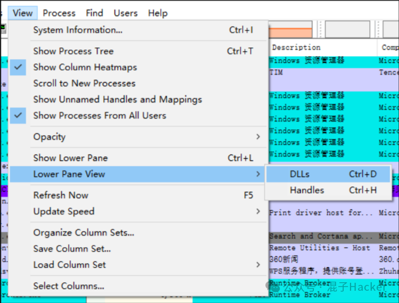Toggle Show Lower Pane
This screenshot has height=303, width=399.
pyautogui.click(x=139, y=158)
